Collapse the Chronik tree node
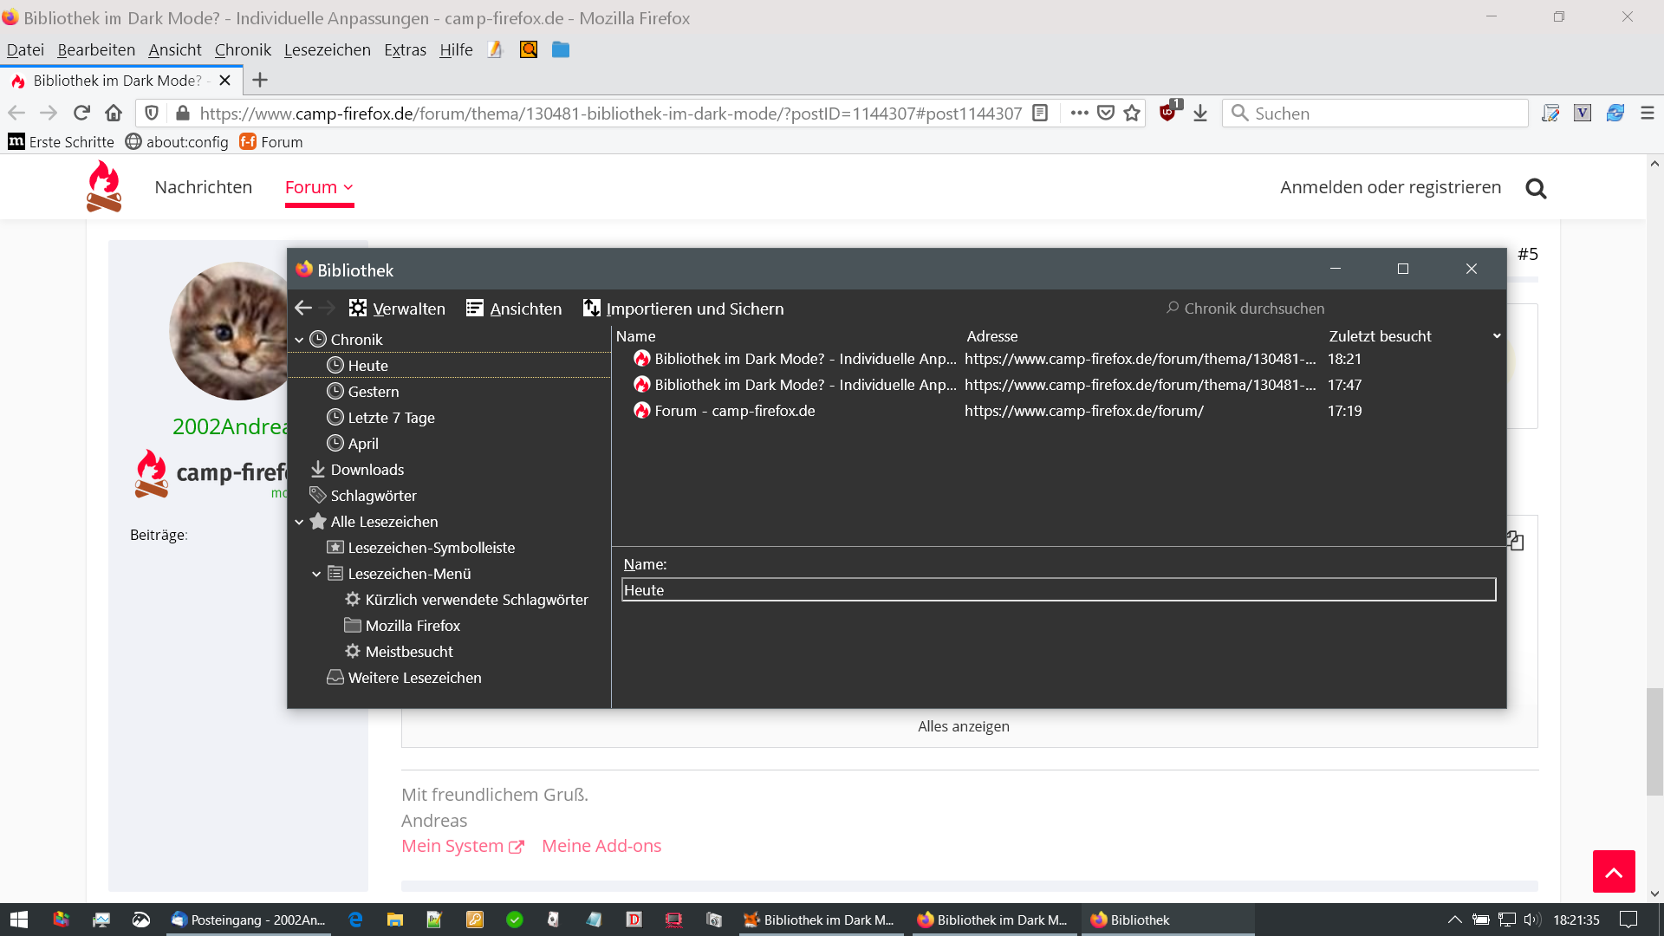The height and width of the screenshot is (936, 1664). 299,340
